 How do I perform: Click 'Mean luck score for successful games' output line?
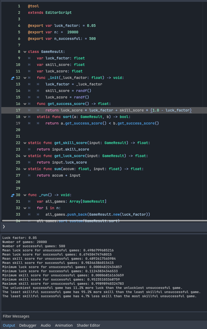pos(57,254)
